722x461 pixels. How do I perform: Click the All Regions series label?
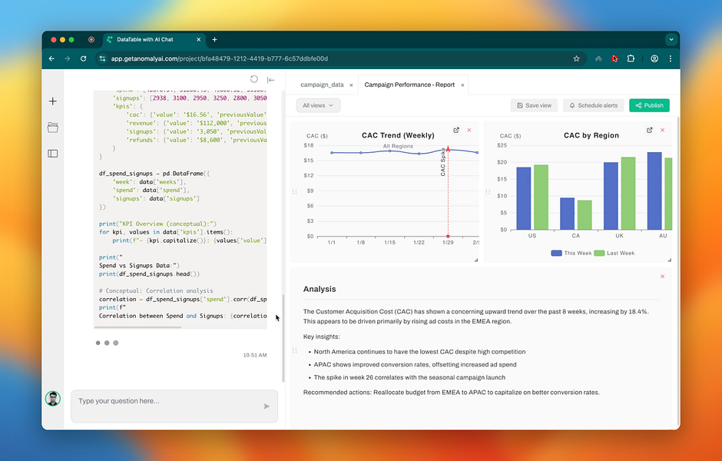pyautogui.click(x=398, y=146)
